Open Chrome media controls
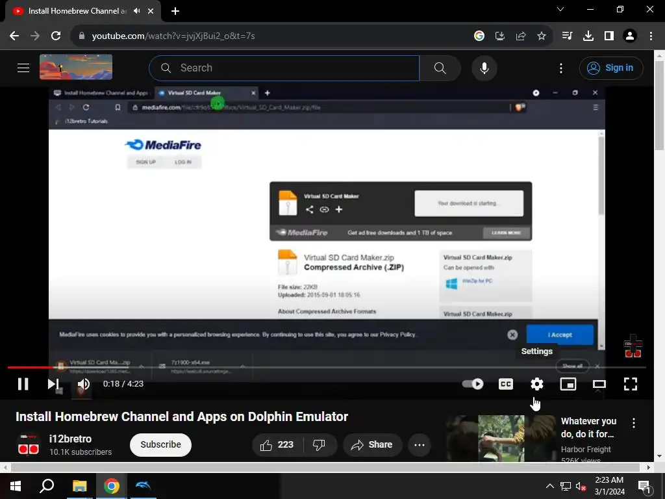665x499 pixels. click(x=567, y=36)
